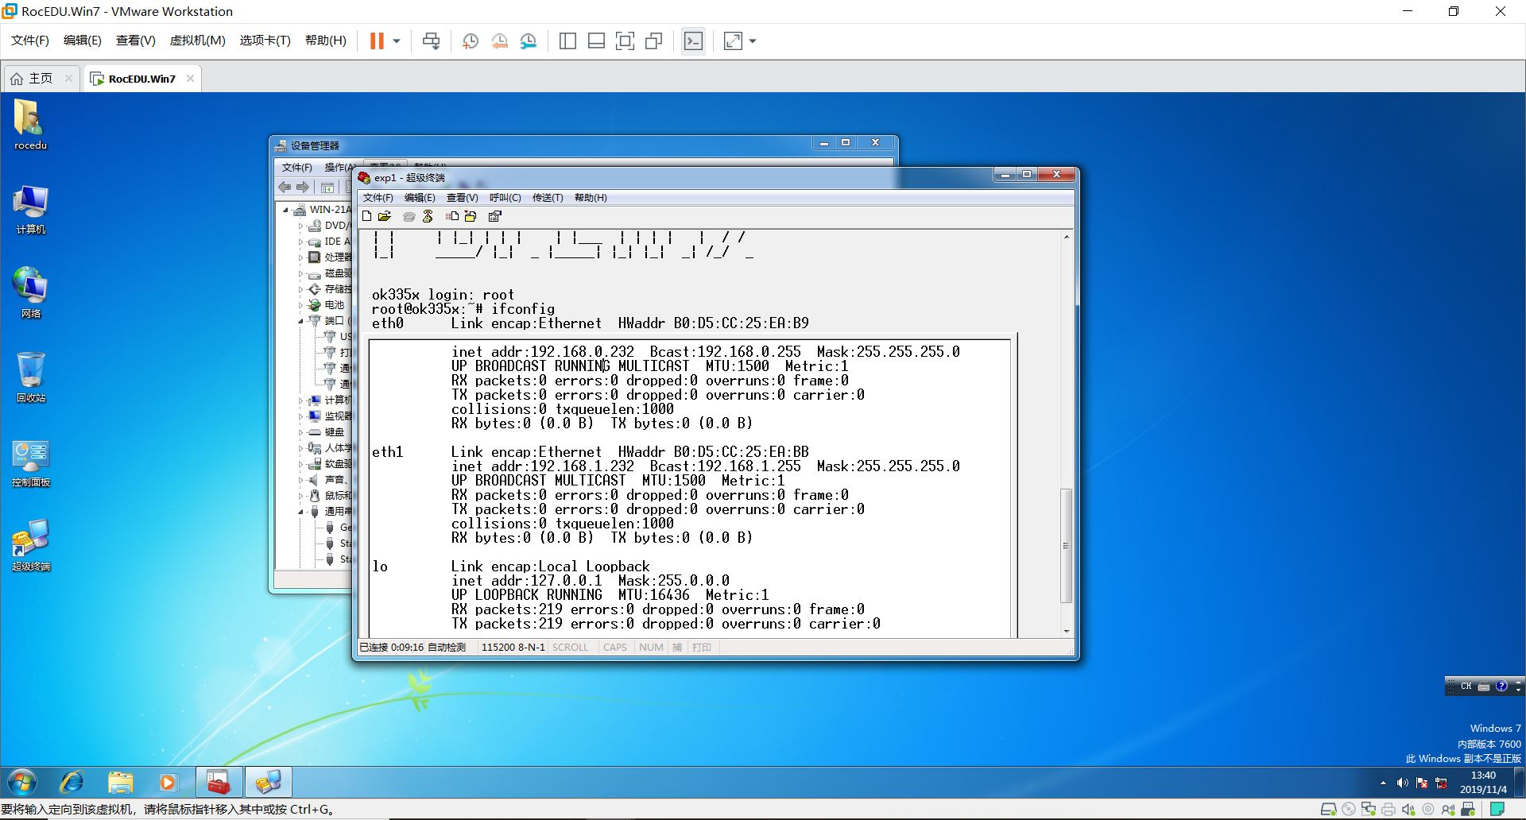The image size is (1526, 820).
Task: Click Open file icon in HyperTerminal toolbar
Action: pos(385,216)
